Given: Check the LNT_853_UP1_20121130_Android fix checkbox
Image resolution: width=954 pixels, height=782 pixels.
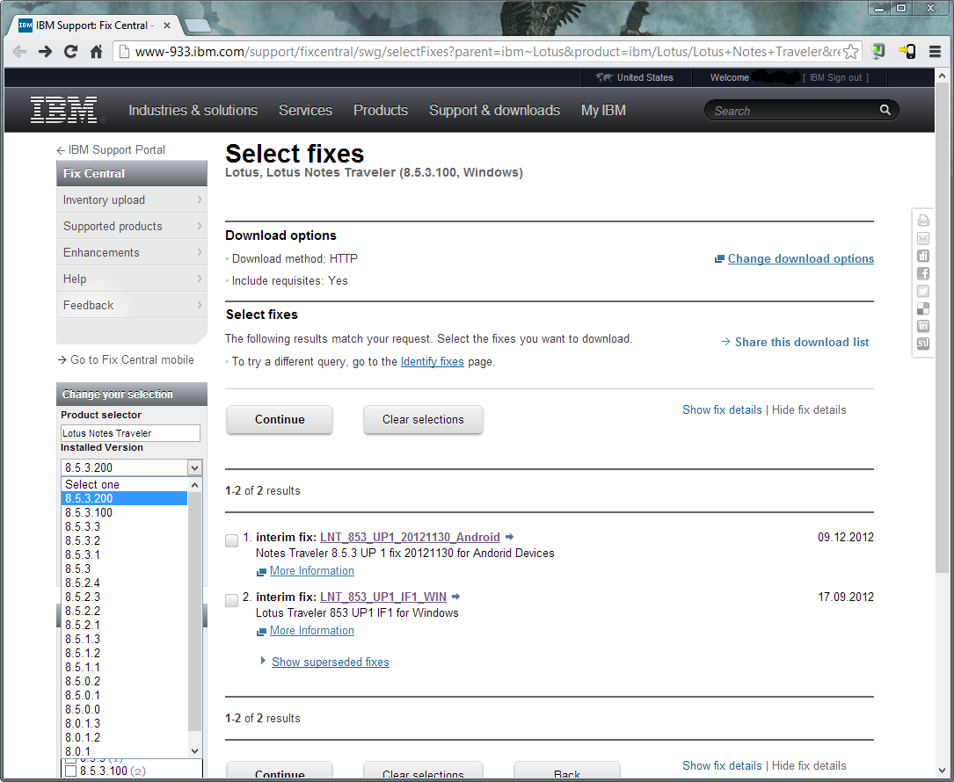Looking at the screenshot, I should 232,540.
